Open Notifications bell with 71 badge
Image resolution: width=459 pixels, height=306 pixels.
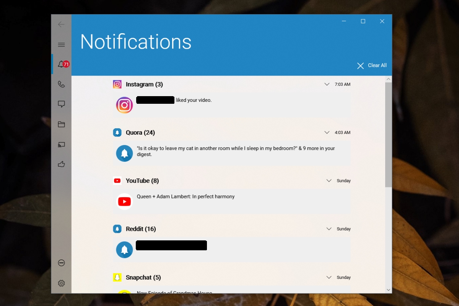62,64
